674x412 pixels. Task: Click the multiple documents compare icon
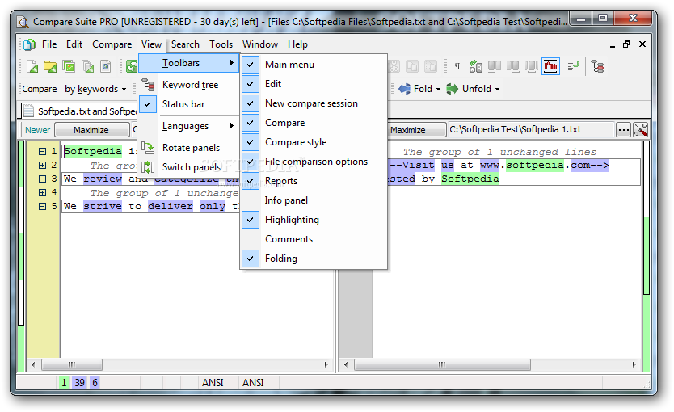[87, 66]
